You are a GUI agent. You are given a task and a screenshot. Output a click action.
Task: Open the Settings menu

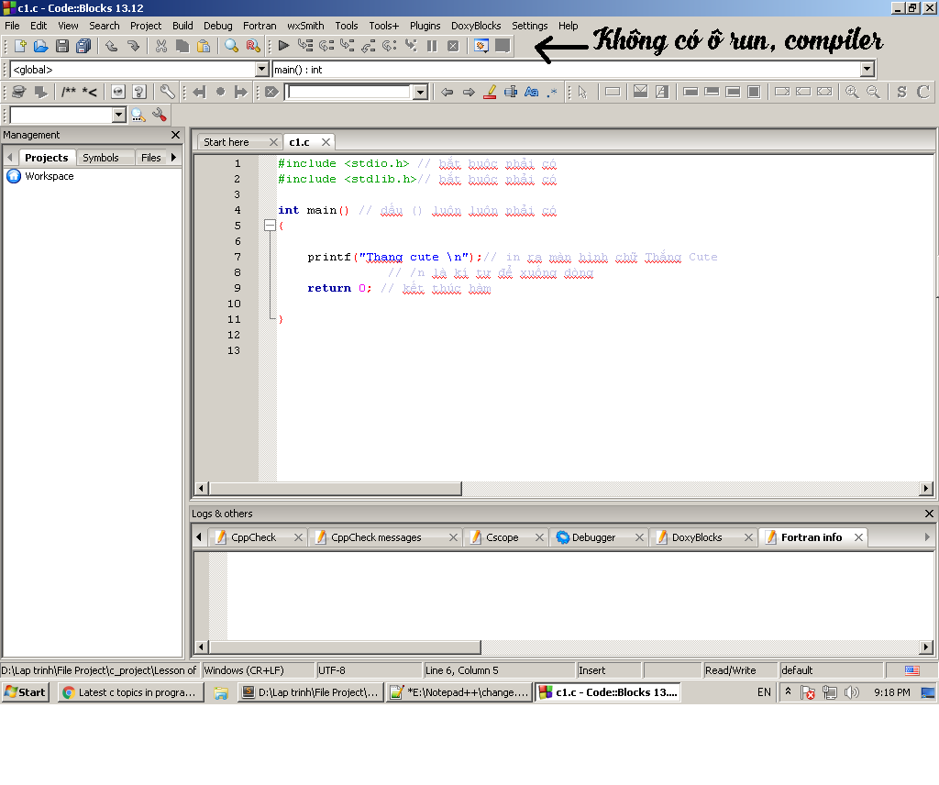coord(529,26)
